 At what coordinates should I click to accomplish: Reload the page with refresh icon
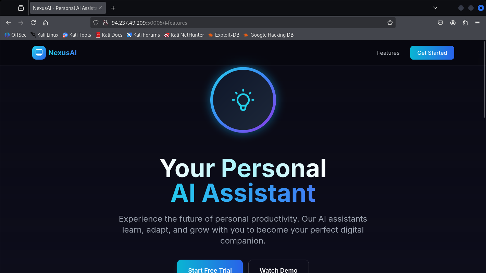[33, 23]
